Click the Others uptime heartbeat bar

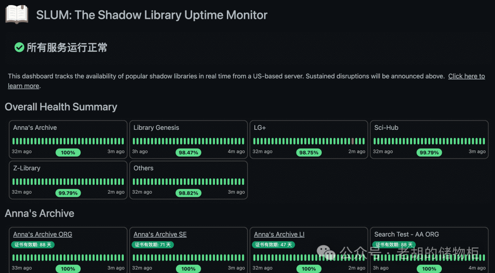188,182
